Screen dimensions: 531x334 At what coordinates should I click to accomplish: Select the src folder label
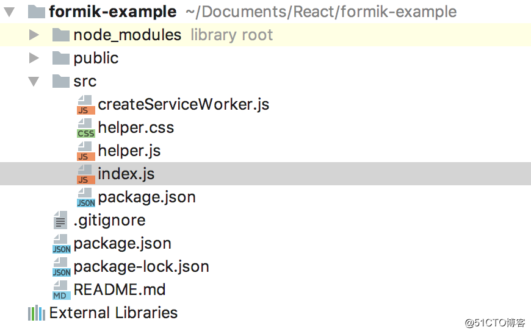[x=85, y=82]
